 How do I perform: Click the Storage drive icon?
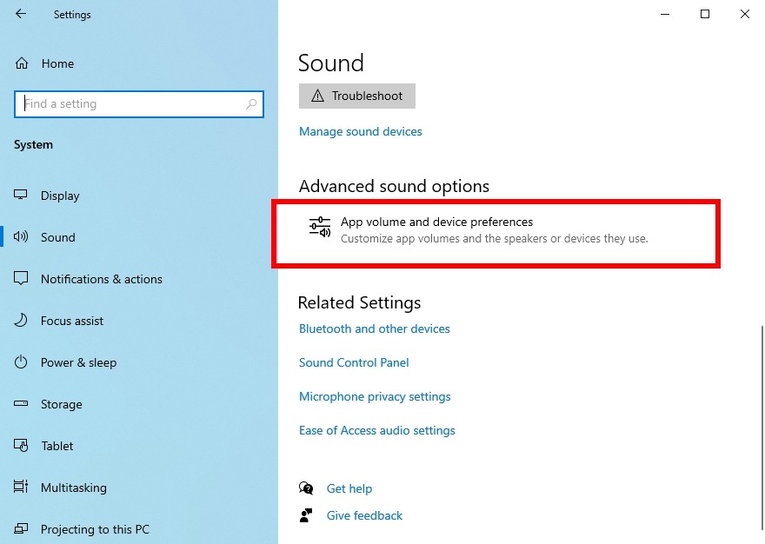21,403
